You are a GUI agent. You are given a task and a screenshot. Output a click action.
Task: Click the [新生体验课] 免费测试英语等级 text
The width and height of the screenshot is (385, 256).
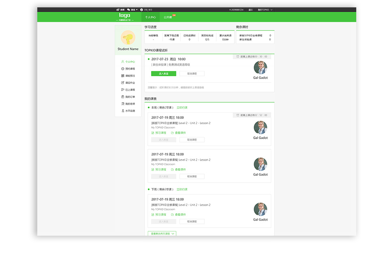[171, 65]
